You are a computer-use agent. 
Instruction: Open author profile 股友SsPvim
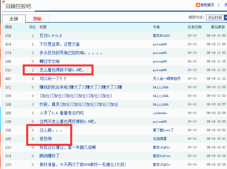coord(161,156)
